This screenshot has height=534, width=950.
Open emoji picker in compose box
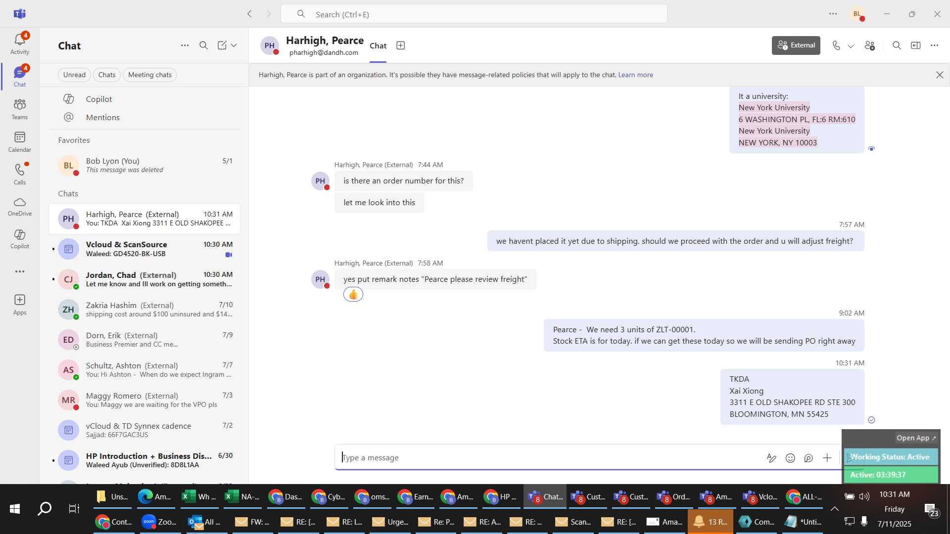click(790, 458)
